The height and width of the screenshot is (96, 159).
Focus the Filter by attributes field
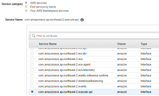(95, 36)
